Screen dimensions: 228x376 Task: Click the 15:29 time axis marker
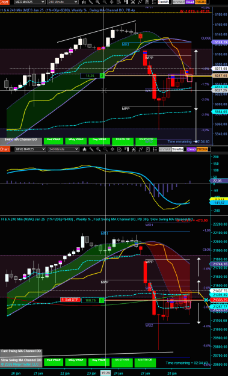[105, 373]
